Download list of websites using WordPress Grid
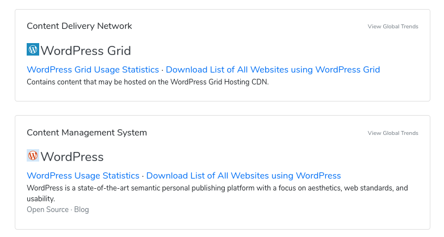This screenshot has height=237, width=444. coord(273,70)
